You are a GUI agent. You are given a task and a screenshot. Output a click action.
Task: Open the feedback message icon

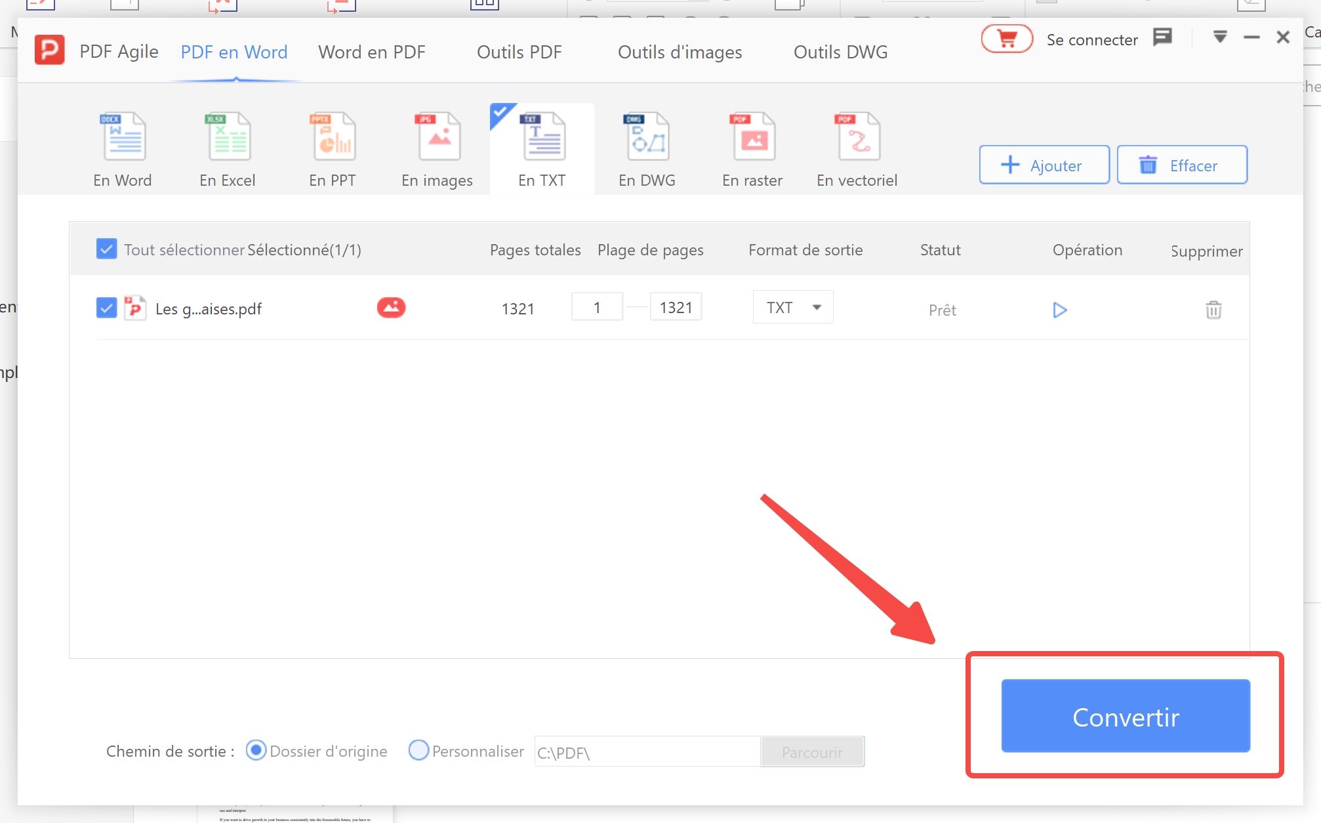(x=1162, y=37)
